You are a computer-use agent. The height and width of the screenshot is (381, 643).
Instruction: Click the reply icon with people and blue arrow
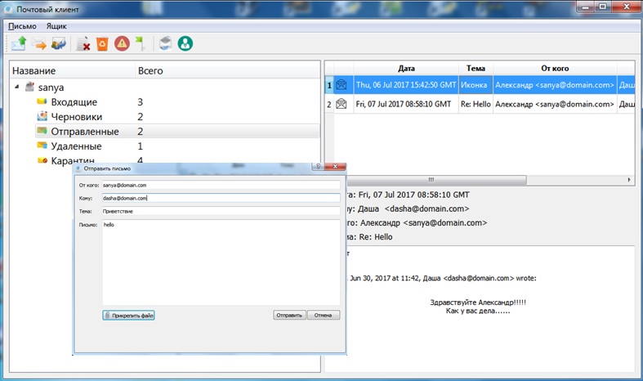pyautogui.click(x=59, y=43)
